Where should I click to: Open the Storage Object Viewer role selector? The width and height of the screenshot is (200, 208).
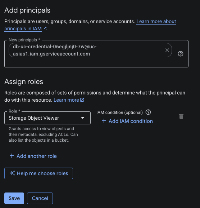click(47, 118)
